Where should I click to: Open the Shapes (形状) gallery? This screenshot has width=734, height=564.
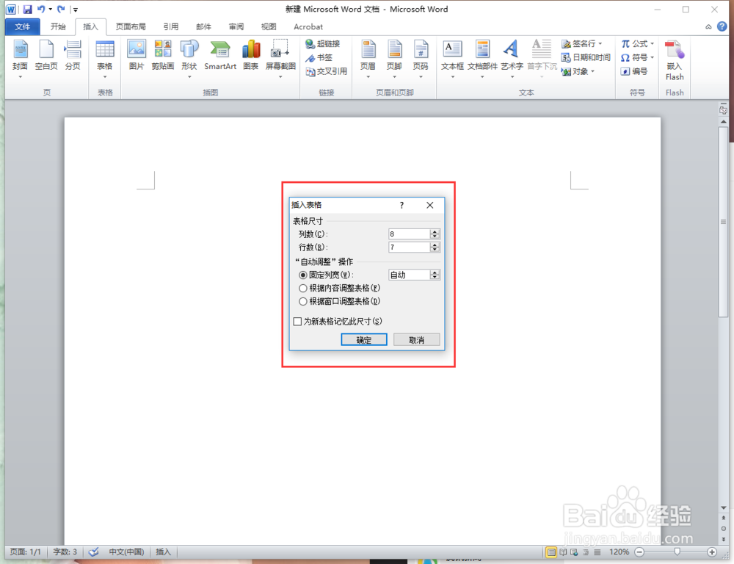point(189,59)
